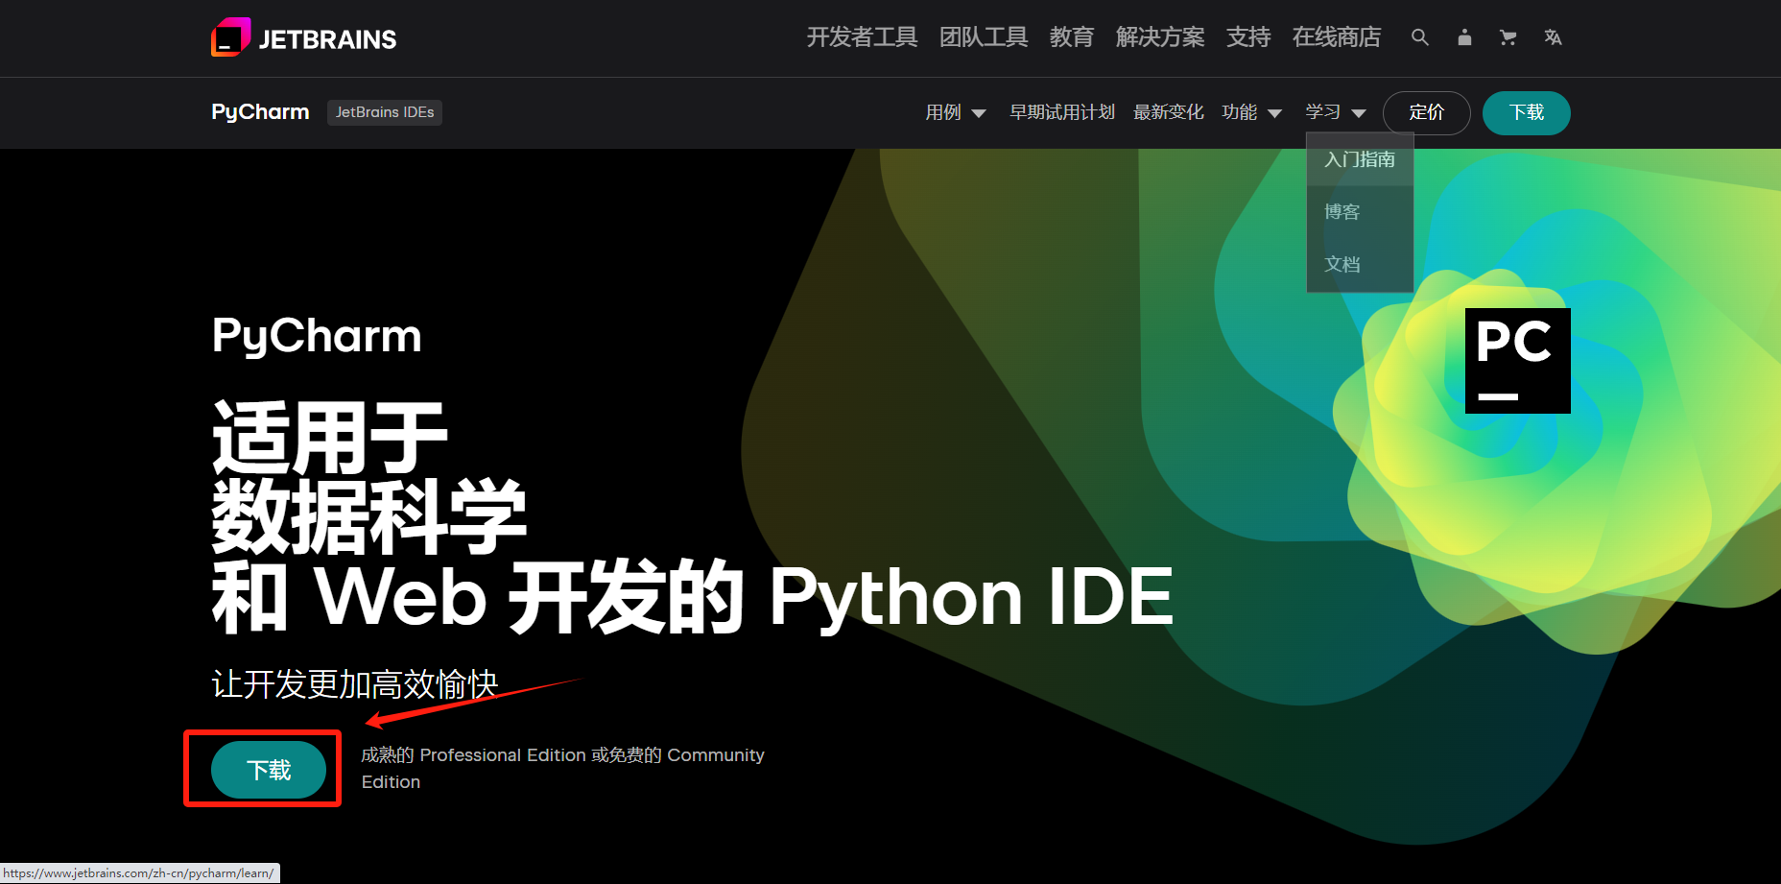Open 支持 menu

coord(1248,37)
